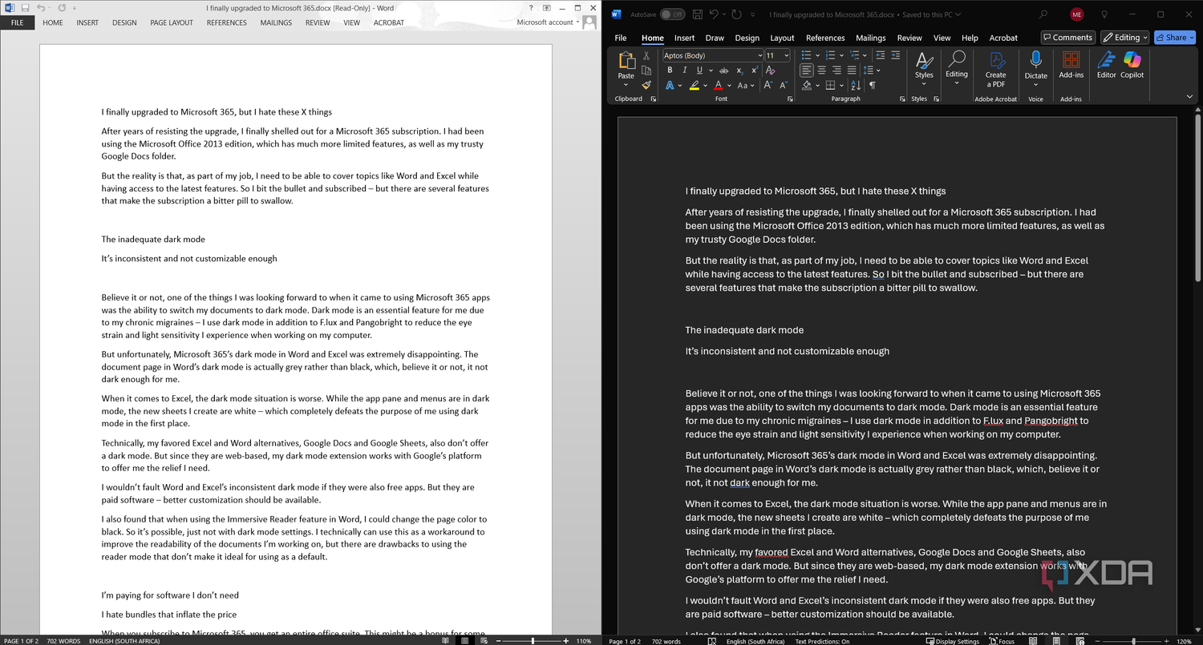
Task: Show paragraph marks with pilcrow icon
Action: 872,85
